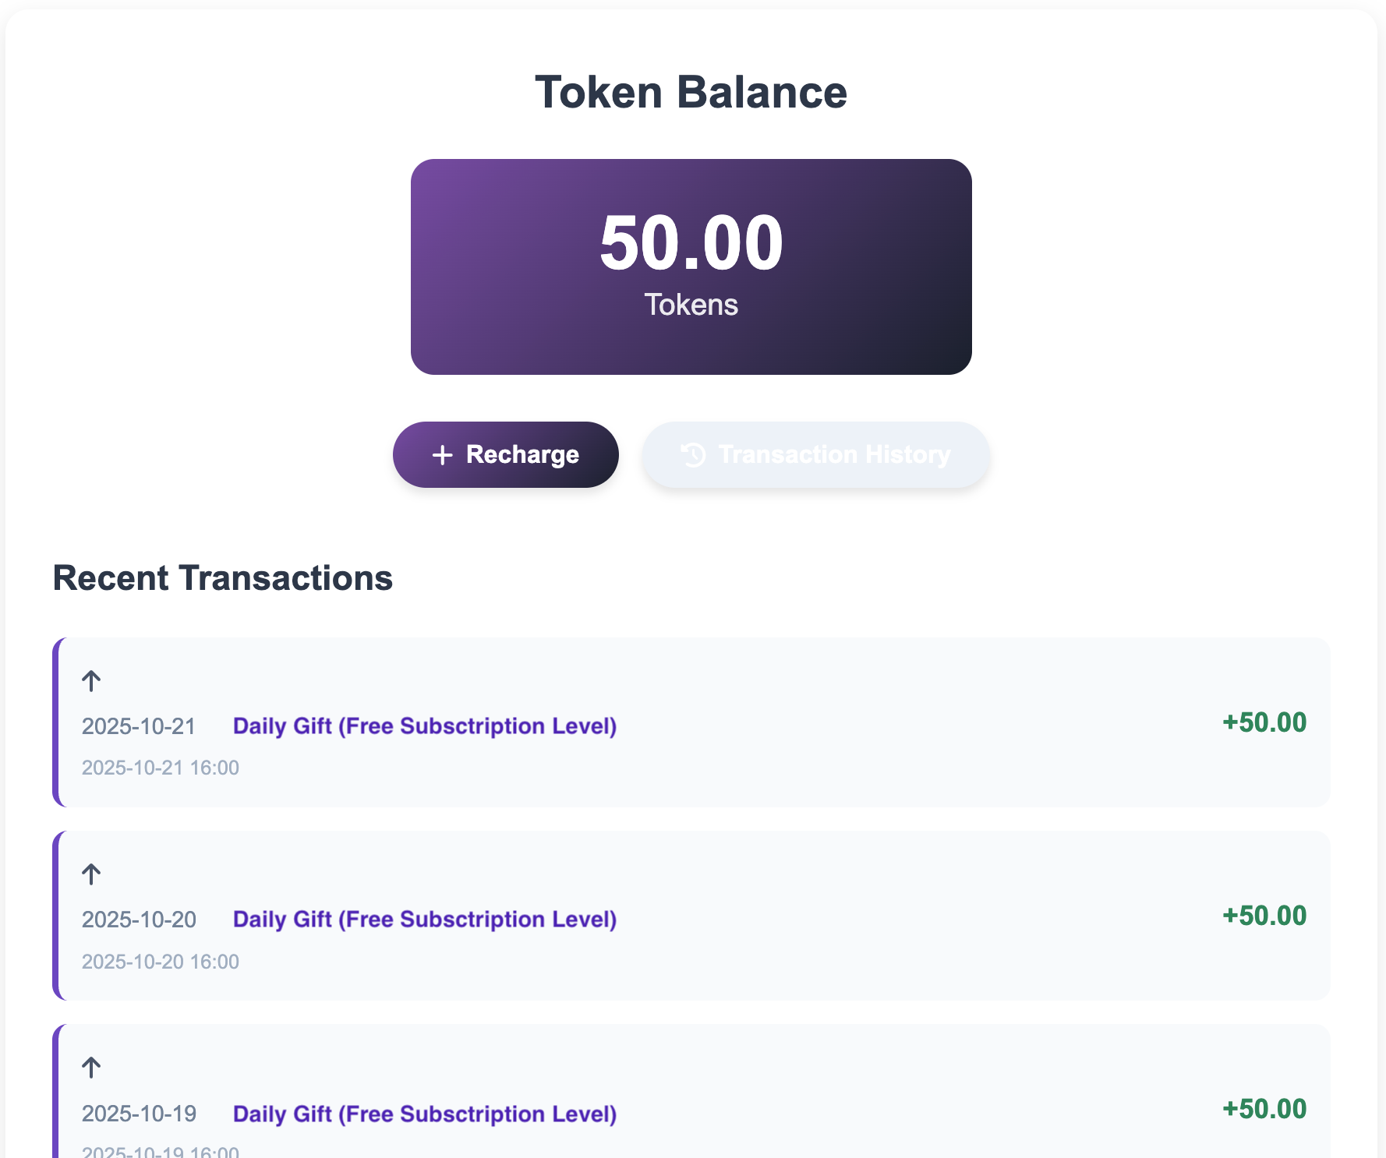Click the 50.00 Tokens balance card

click(x=691, y=267)
